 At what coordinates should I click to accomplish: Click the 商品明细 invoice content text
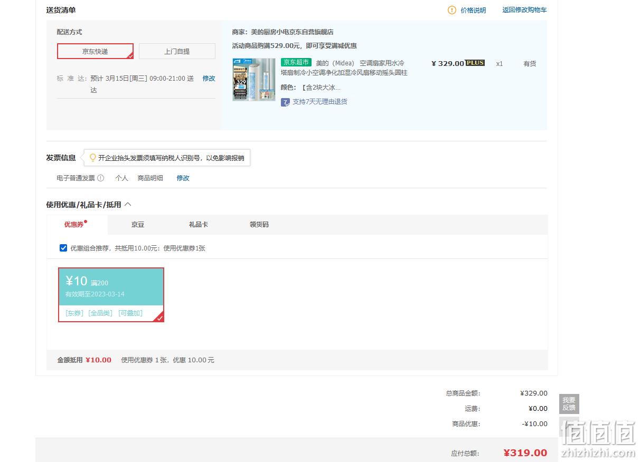[150, 178]
